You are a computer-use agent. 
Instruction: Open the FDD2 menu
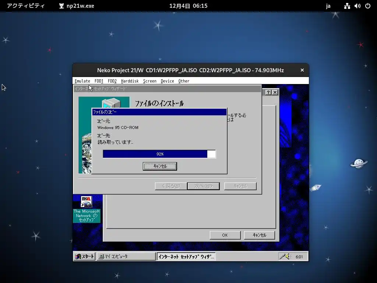[x=112, y=81]
